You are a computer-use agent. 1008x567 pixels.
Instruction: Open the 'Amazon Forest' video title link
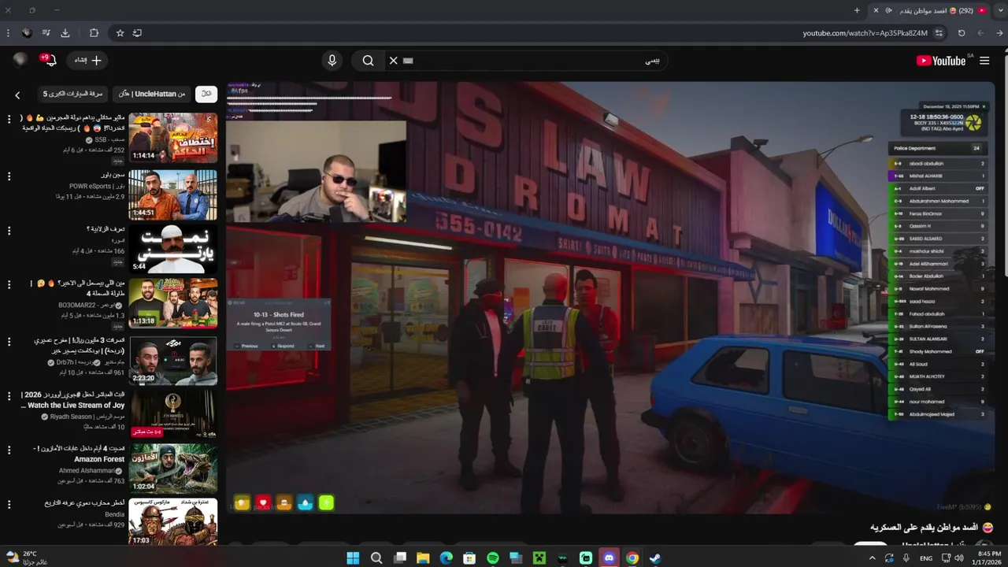[x=80, y=454]
